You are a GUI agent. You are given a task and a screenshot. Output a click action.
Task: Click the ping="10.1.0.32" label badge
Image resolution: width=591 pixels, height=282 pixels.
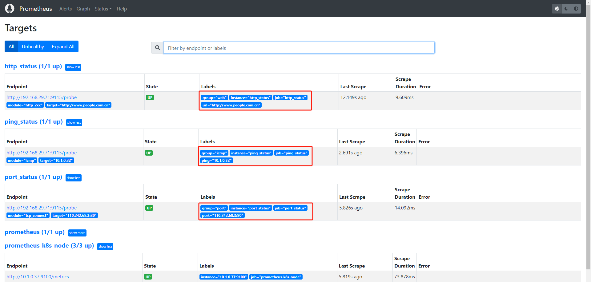[217, 161]
